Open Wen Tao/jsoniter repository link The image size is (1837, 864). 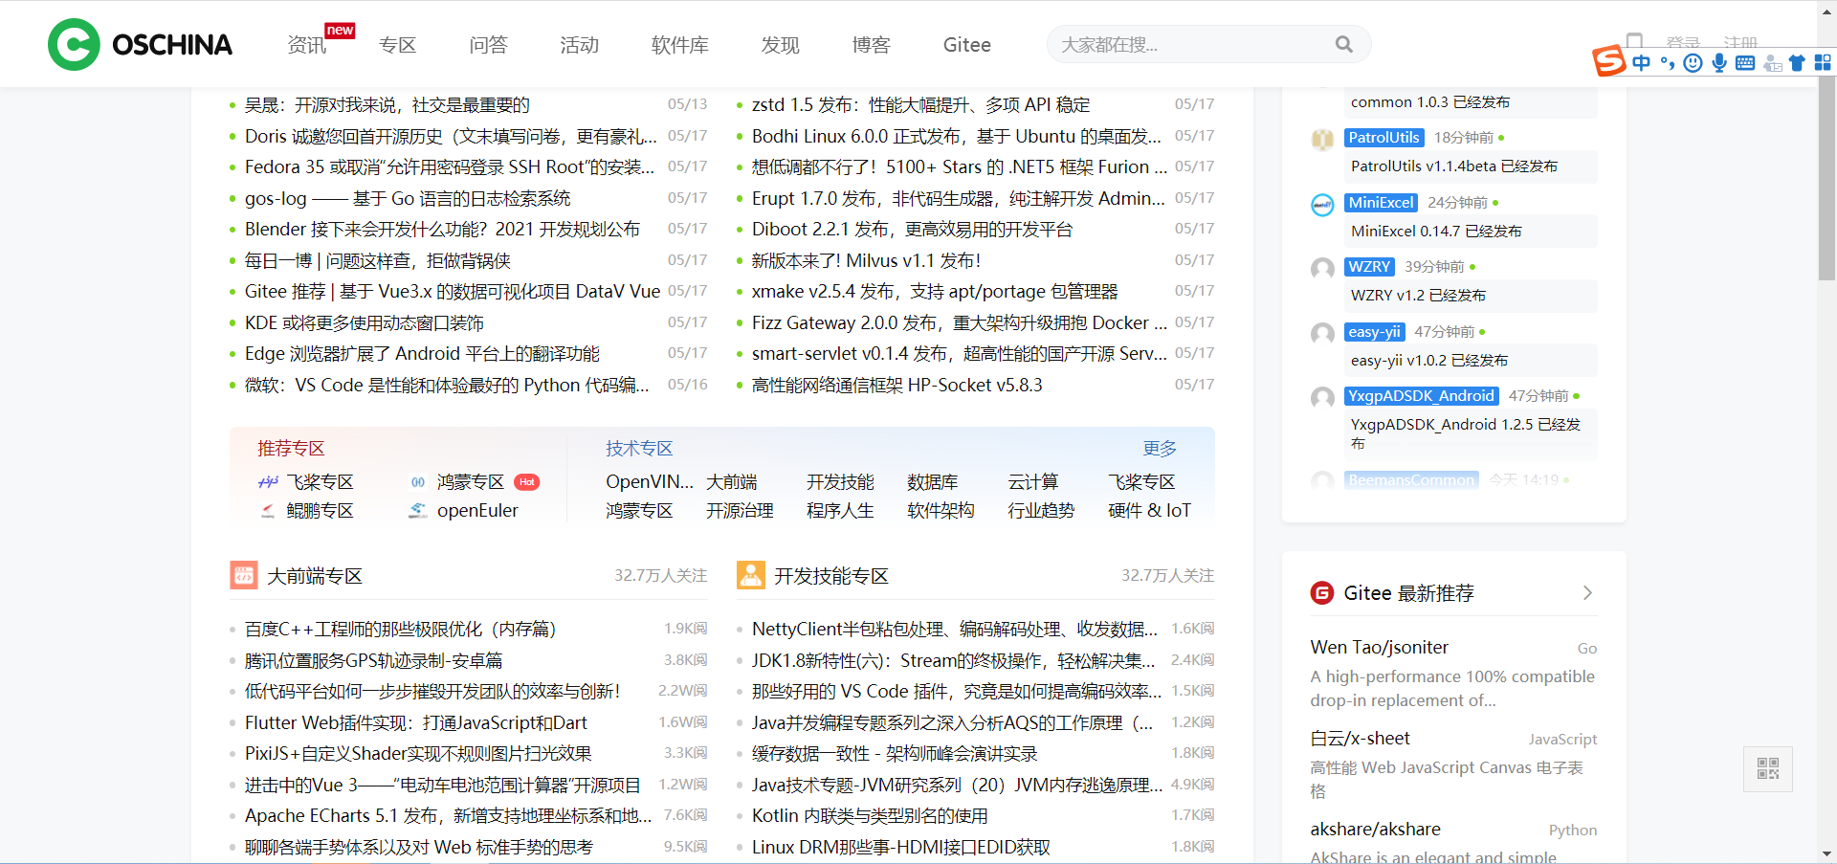point(1379,648)
